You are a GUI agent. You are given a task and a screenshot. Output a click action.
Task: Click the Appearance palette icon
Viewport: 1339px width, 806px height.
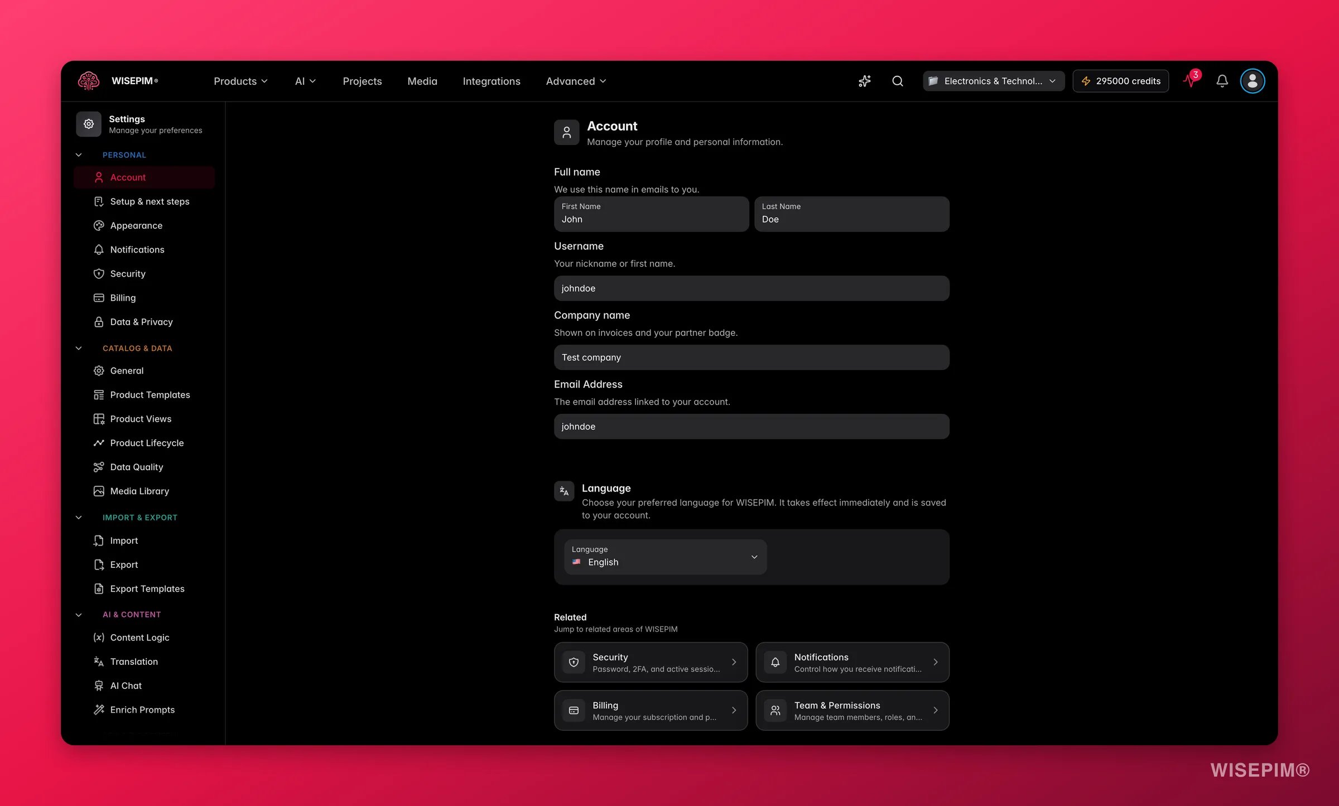[99, 225]
